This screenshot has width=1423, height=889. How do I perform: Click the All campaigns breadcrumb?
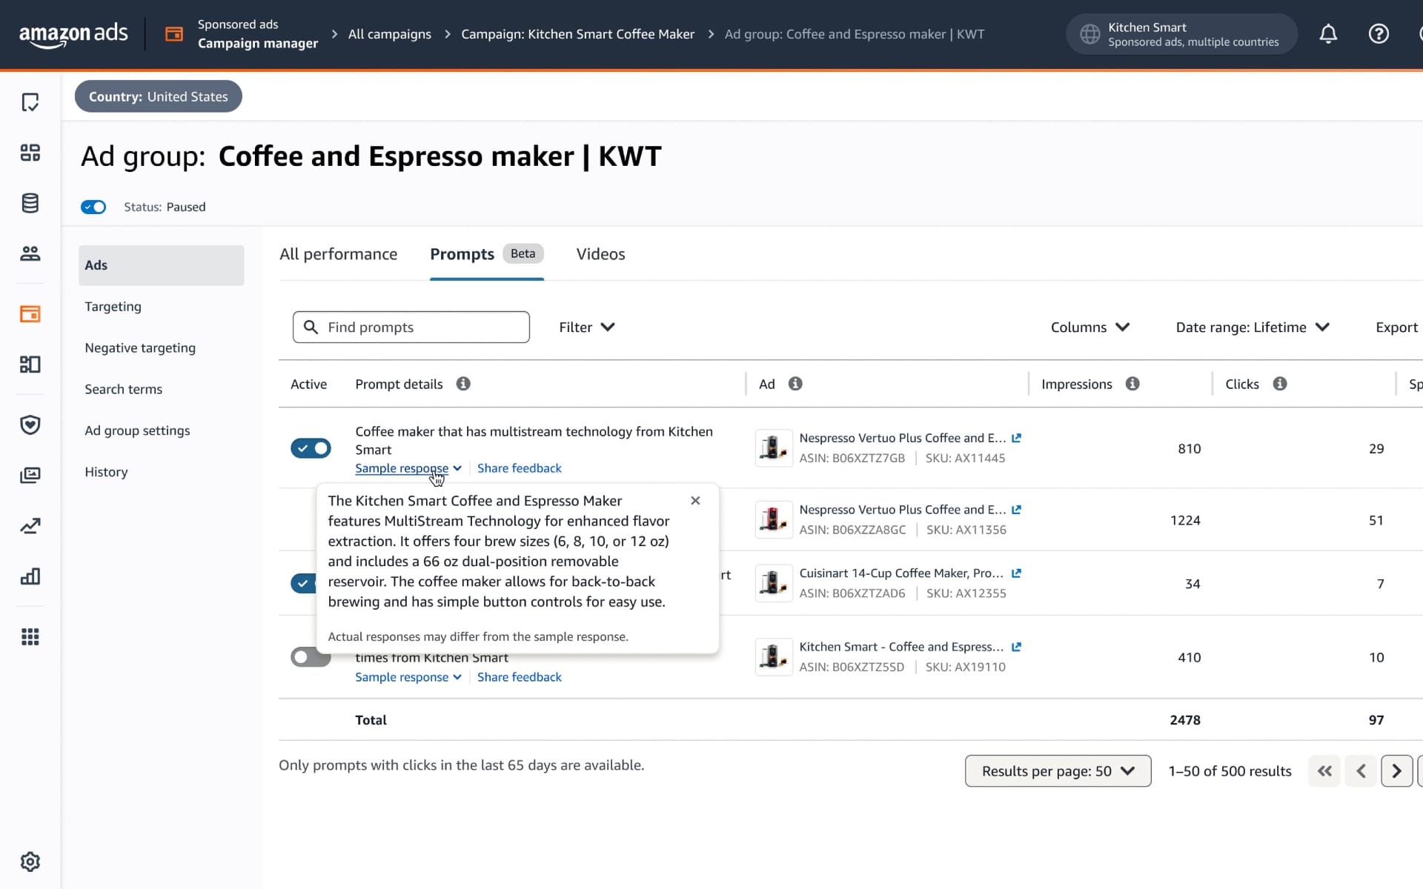pos(389,33)
